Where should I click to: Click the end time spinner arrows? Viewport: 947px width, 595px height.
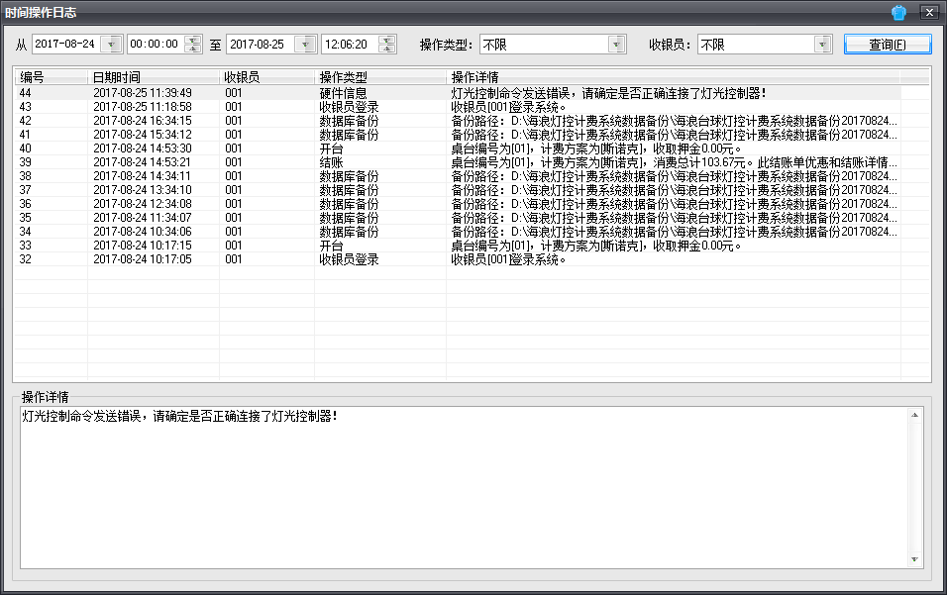(387, 45)
